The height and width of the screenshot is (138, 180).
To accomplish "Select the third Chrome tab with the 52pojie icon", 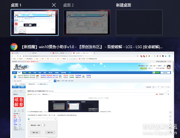I will pyautogui.click(x=62, y=53).
